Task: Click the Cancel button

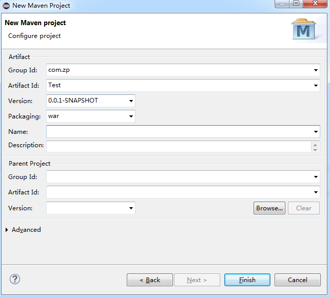Action: point(298,280)
